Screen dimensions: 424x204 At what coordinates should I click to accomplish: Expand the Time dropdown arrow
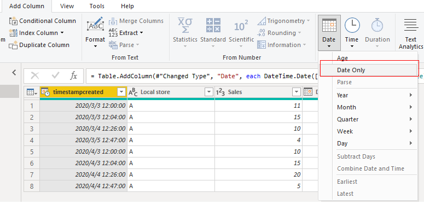click(352, 46)
